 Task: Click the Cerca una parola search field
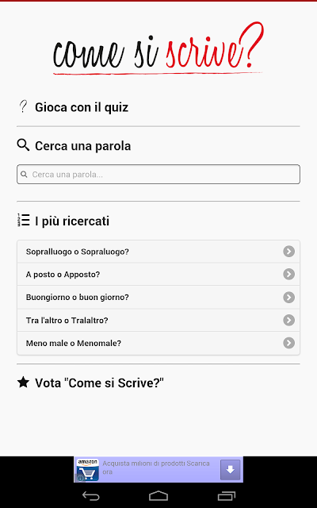pyautogui.click(x=158, y=175)
